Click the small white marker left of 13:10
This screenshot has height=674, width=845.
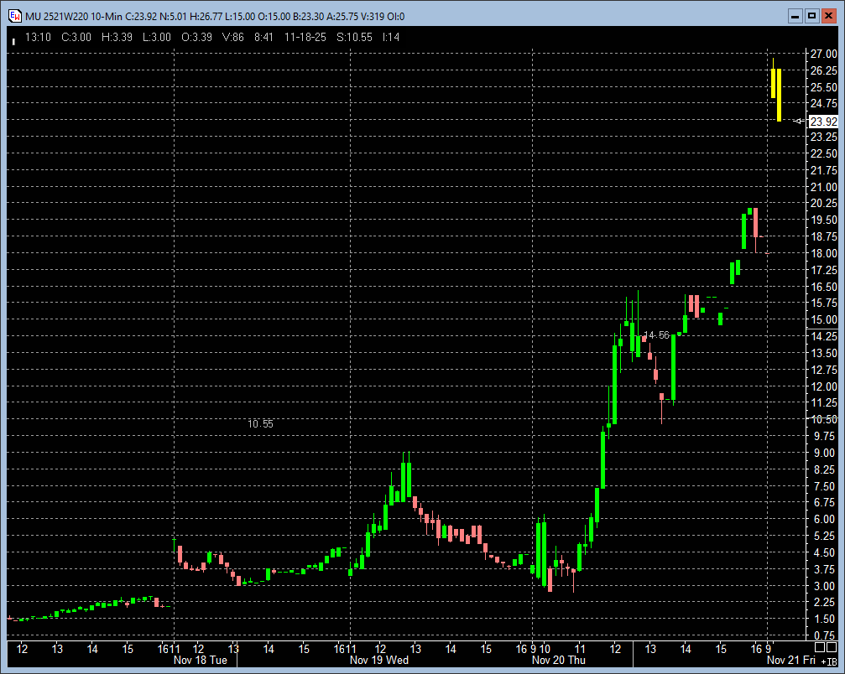[13, 40]
